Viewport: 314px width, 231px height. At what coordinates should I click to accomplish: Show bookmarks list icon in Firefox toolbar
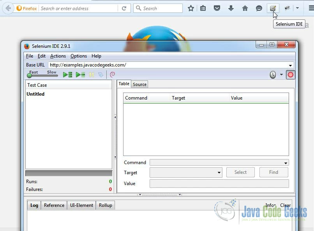[203, 9]
